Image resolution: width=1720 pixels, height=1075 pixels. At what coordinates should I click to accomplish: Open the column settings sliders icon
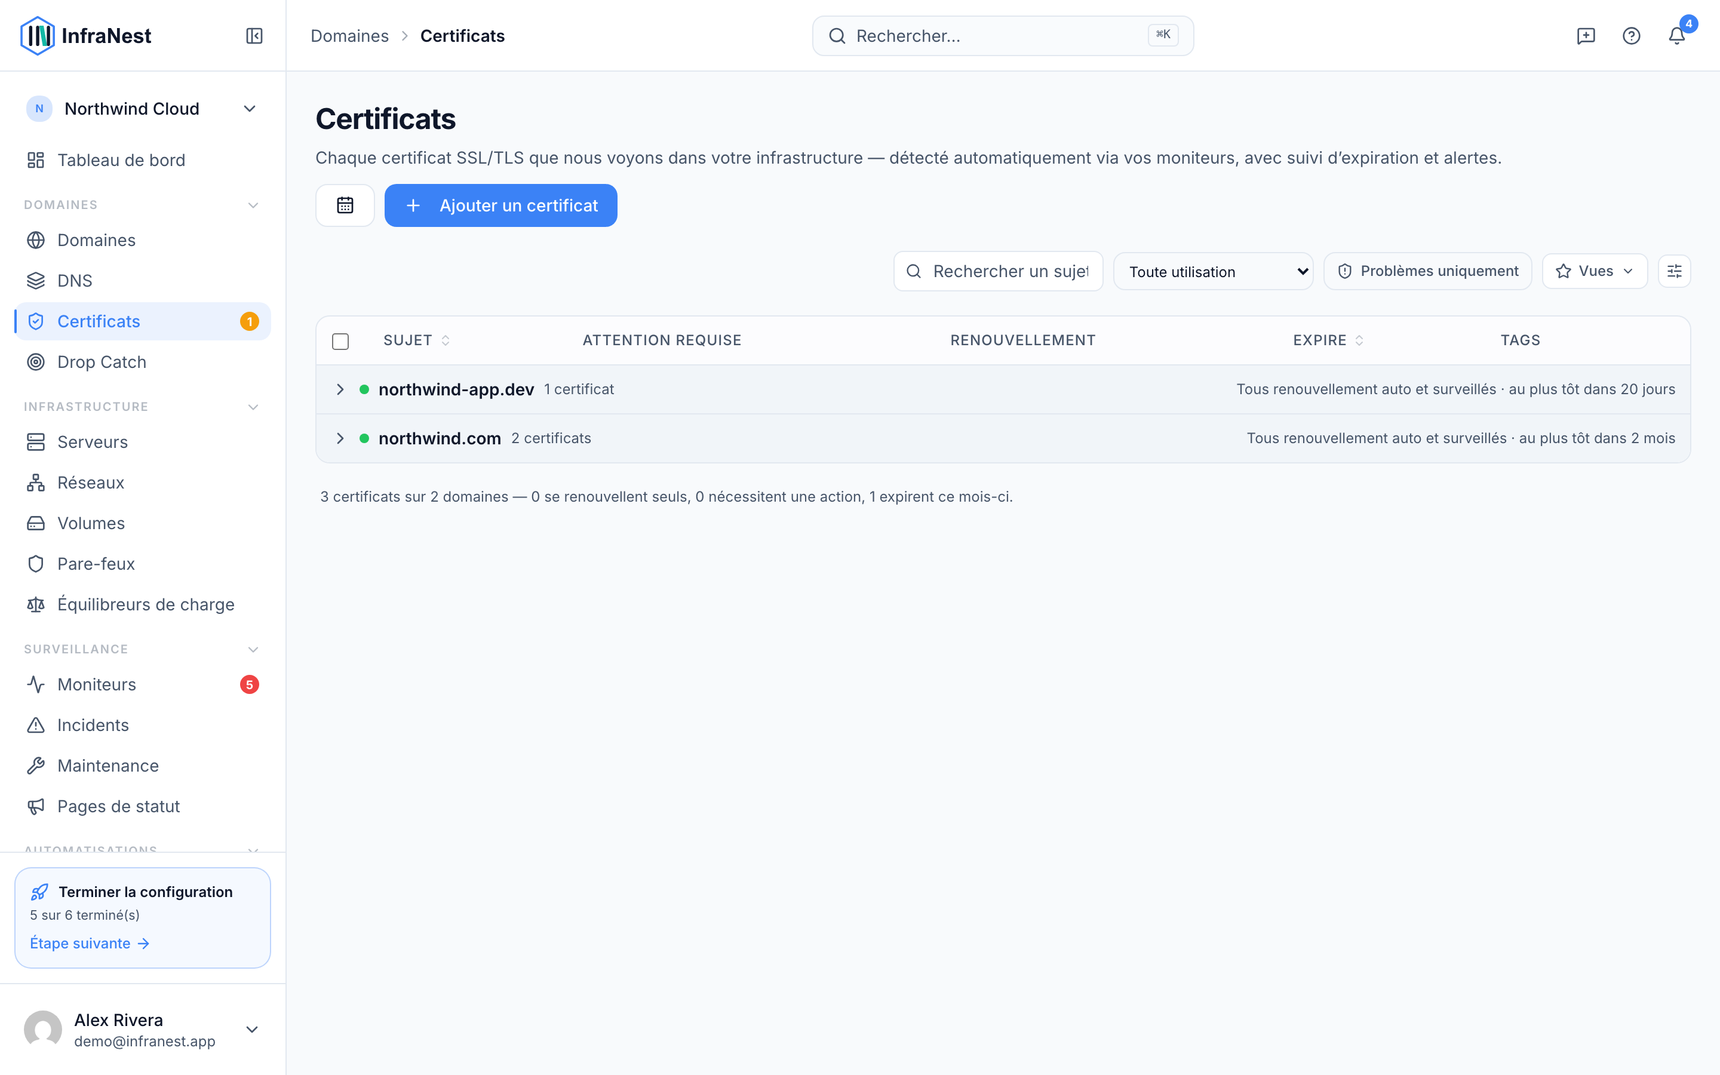click(1675, 271)
